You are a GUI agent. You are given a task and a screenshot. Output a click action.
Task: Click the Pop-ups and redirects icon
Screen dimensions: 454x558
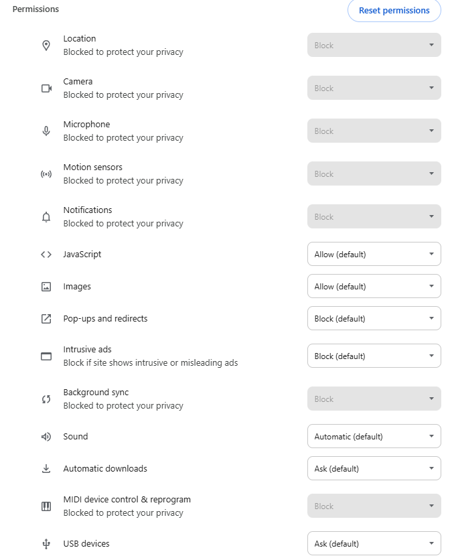[46, 319]
